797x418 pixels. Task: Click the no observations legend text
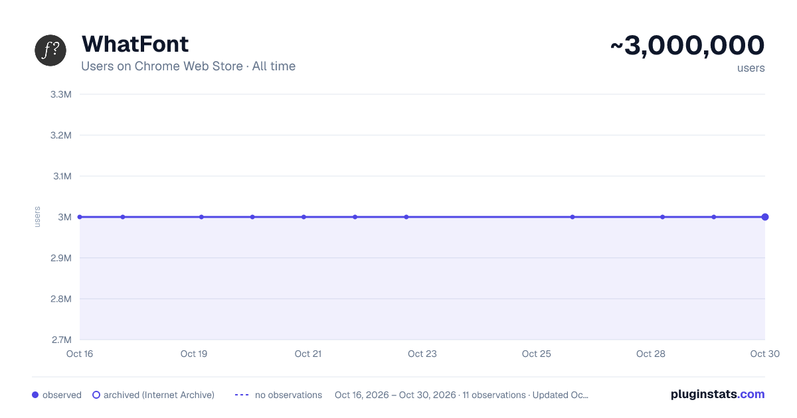coord(288,395)
